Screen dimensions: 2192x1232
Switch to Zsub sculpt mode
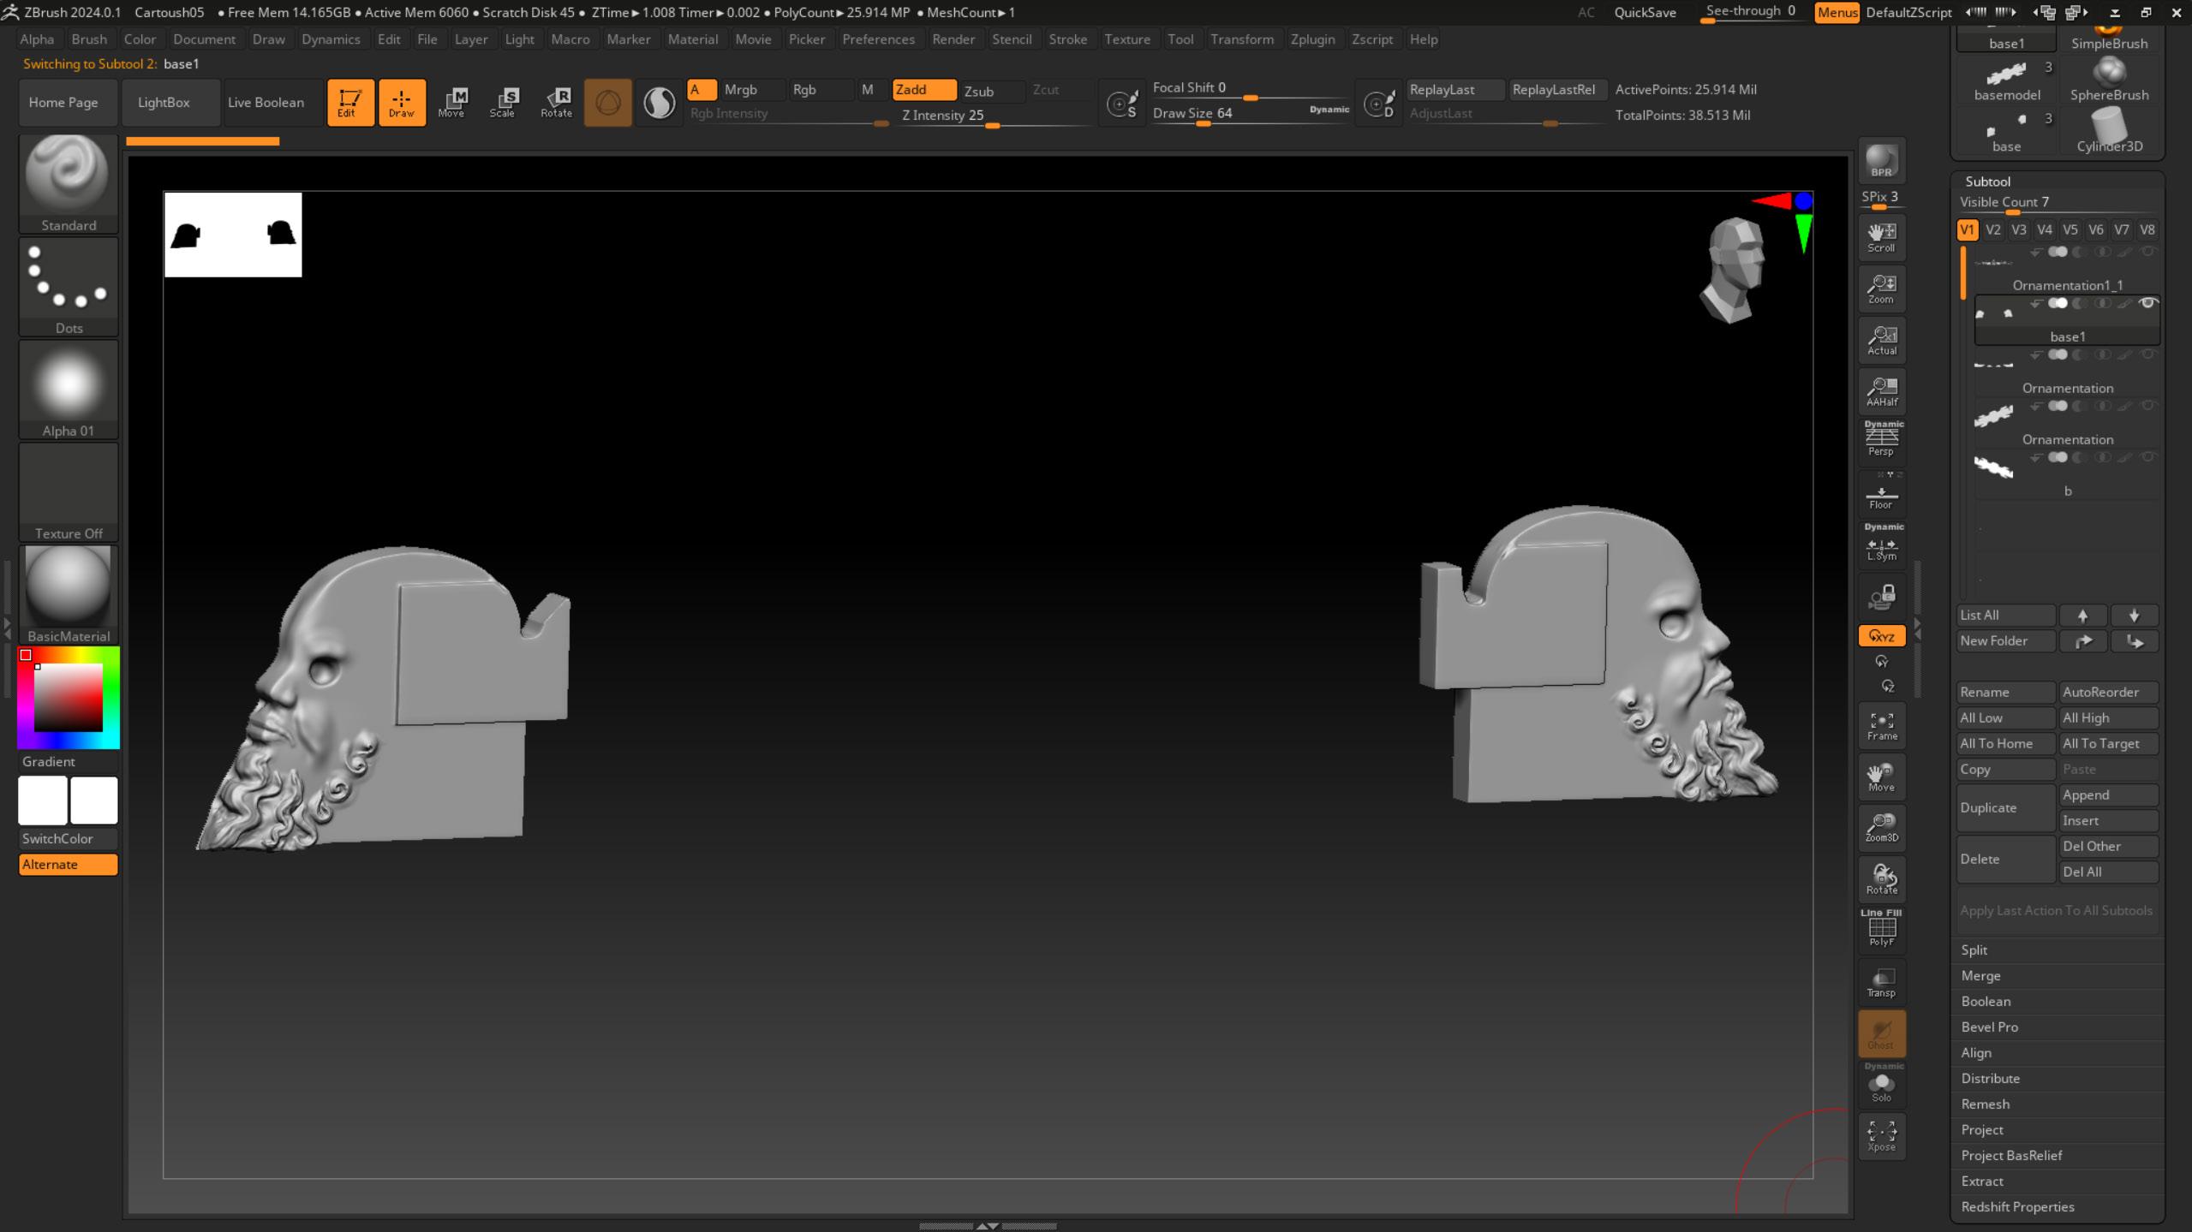(x=979, y=91)
